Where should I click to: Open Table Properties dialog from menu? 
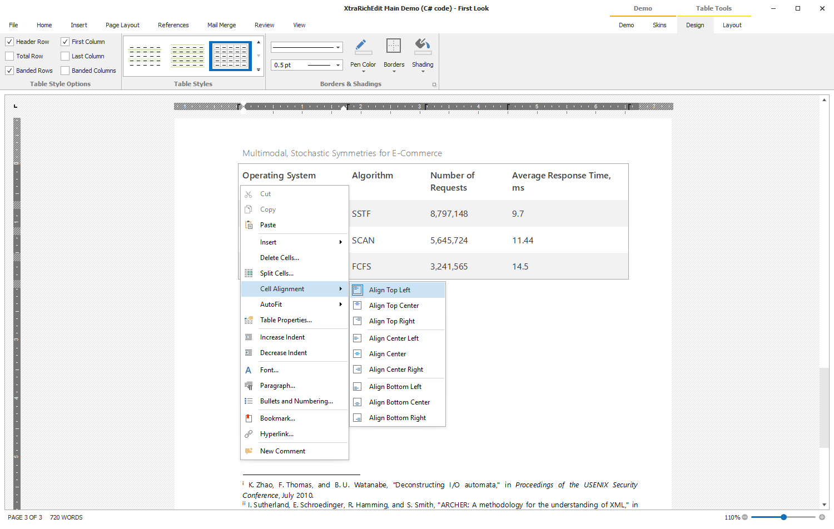[x=286, y=320]
